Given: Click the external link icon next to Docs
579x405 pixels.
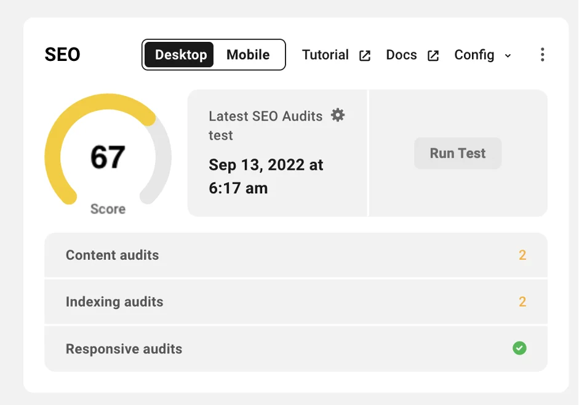Looking at the screenshot, I should 433,55.
